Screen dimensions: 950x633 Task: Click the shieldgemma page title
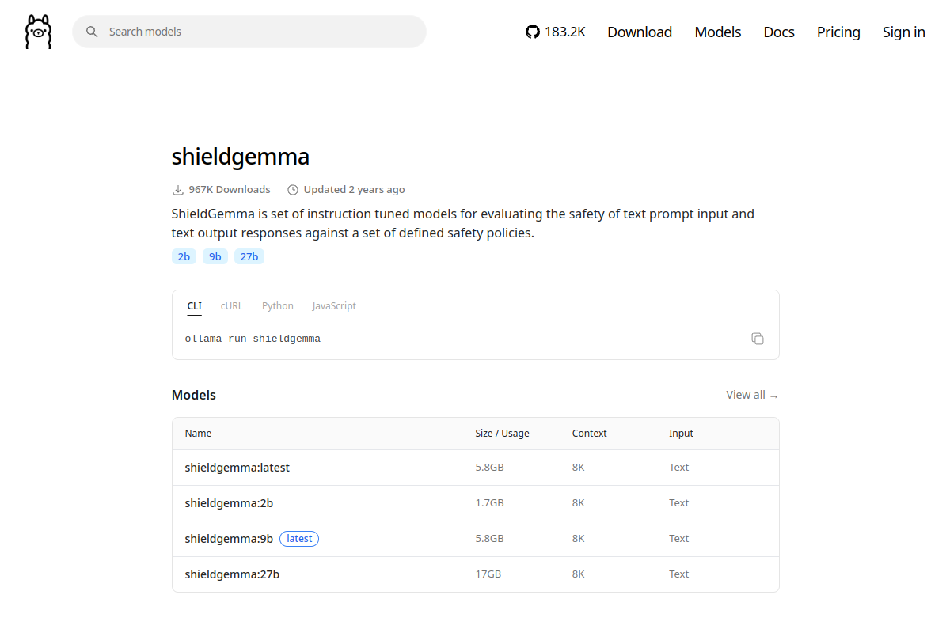point(241,156)
